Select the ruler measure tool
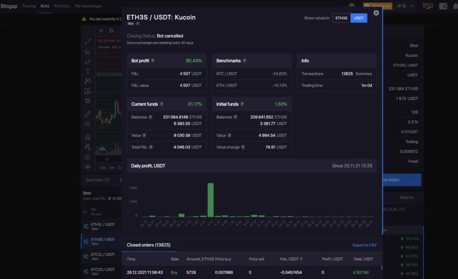The image size is (458, 279). [88, 114]
